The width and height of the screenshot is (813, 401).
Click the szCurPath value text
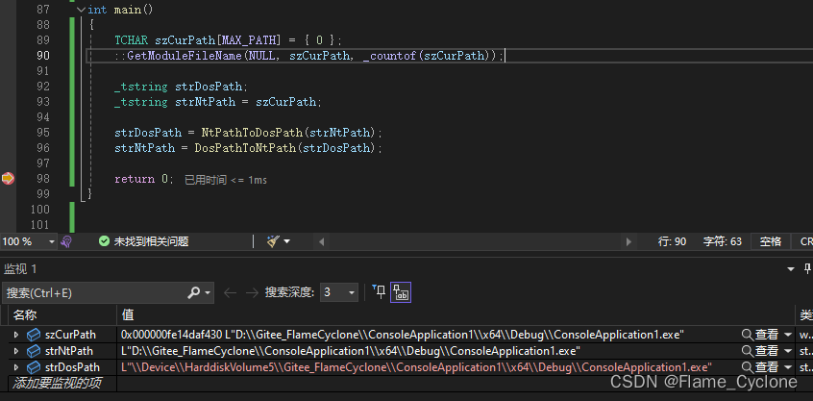click(403, 335)
